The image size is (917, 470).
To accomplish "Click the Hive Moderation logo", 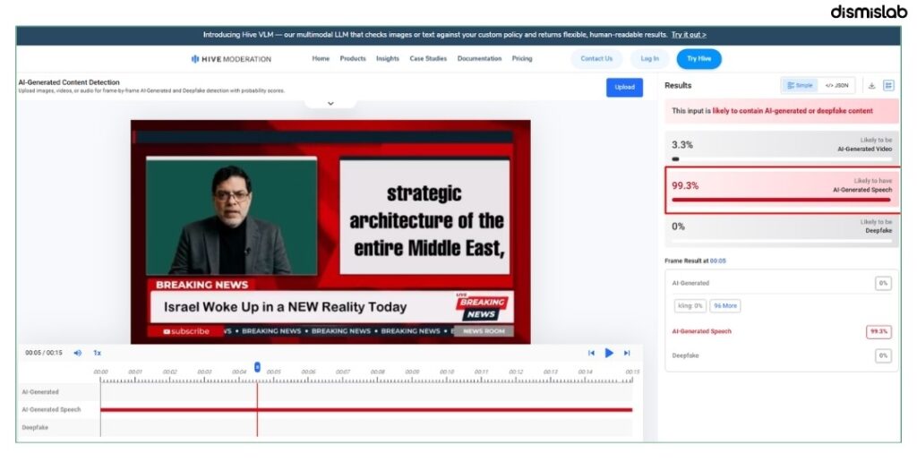I will 231,59.
